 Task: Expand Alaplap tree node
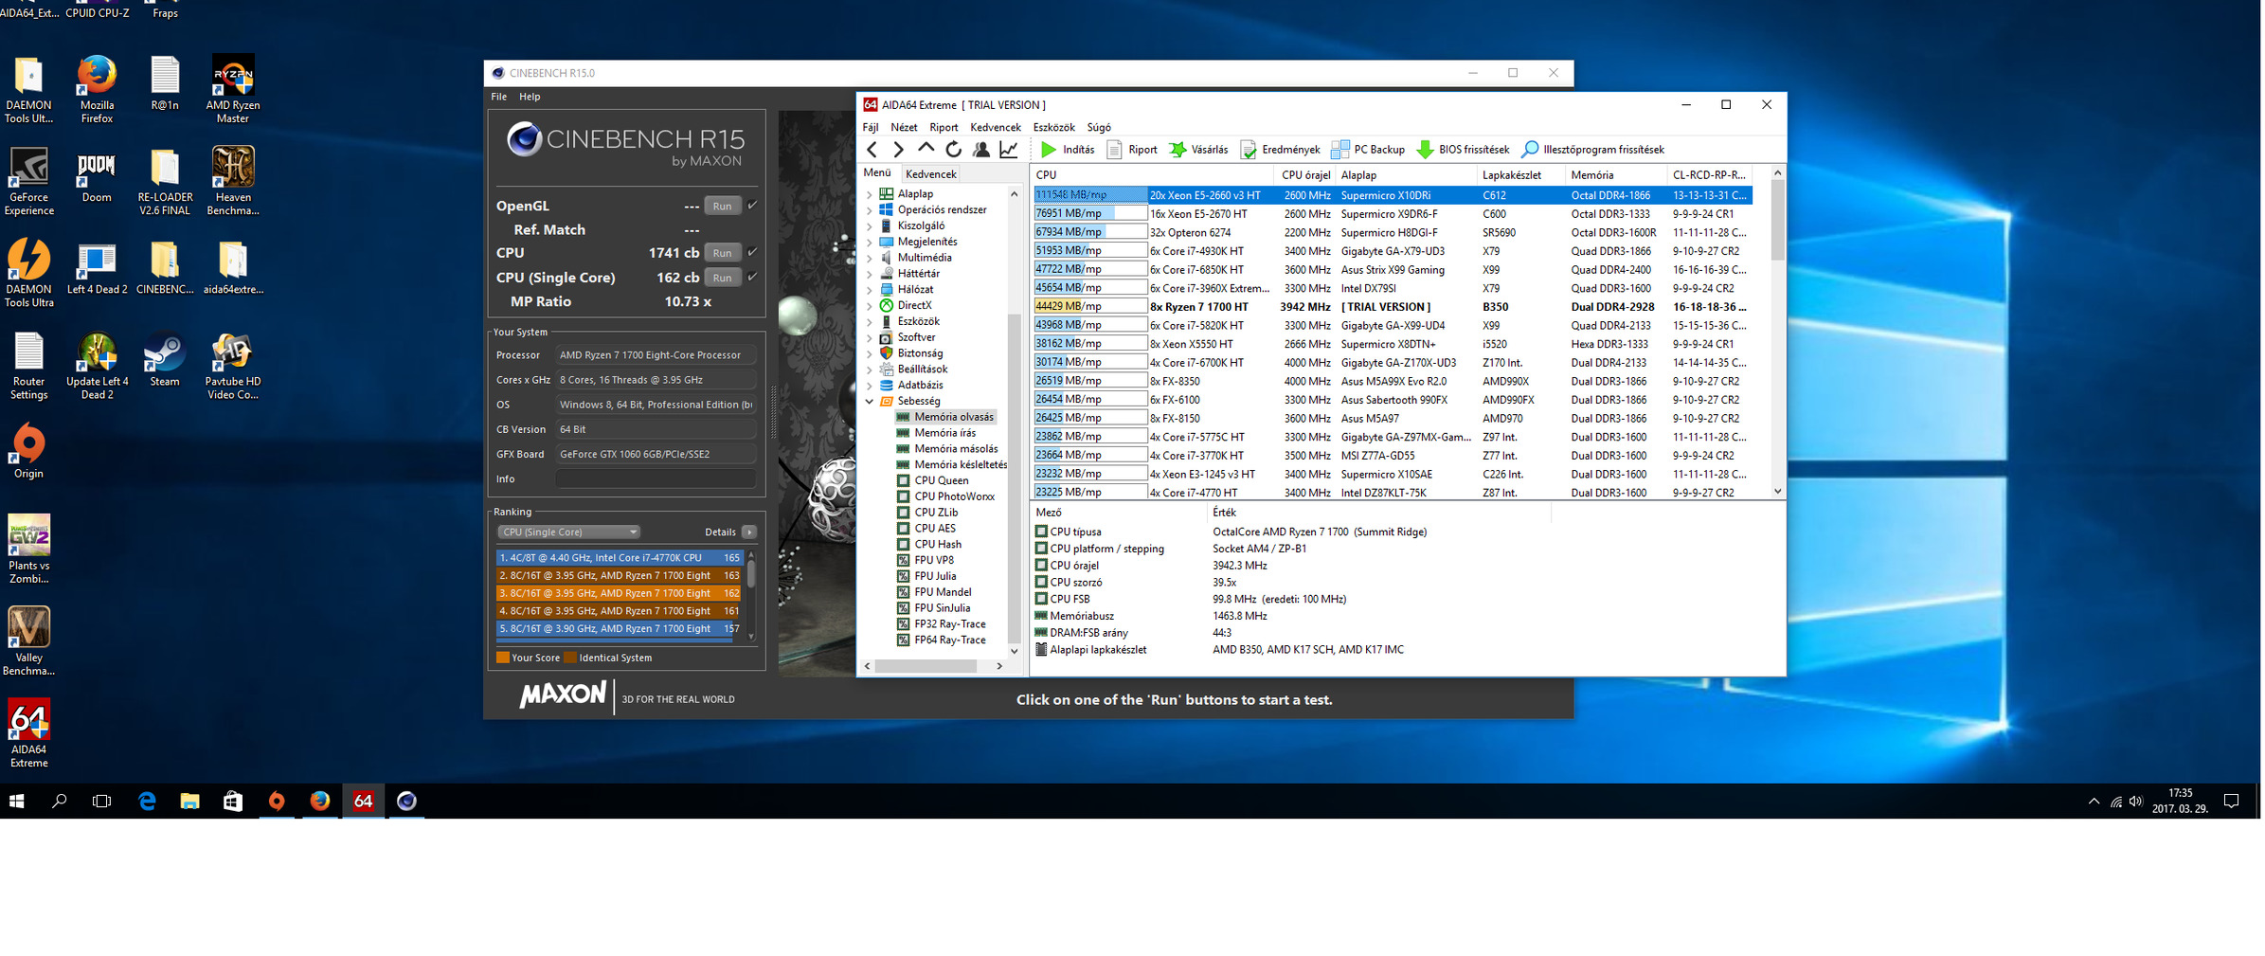[x=869, y=194]
